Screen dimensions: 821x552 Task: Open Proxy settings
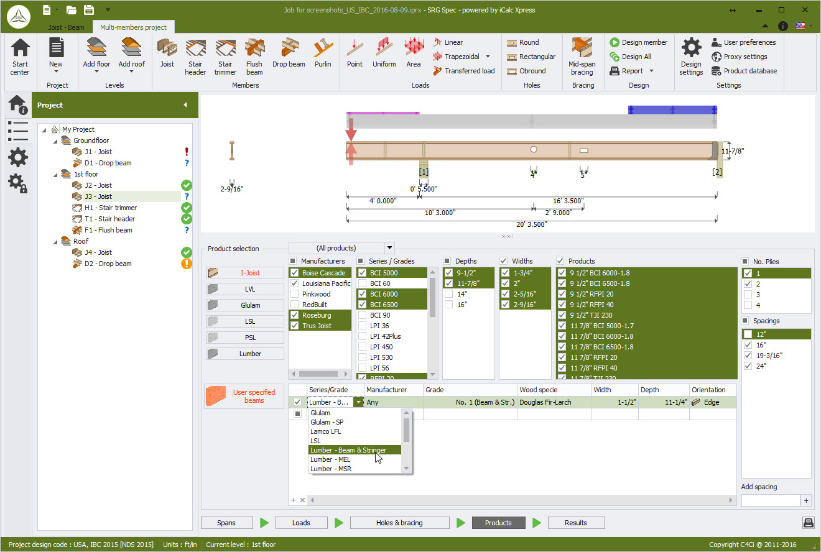click(x=740, y=57)
